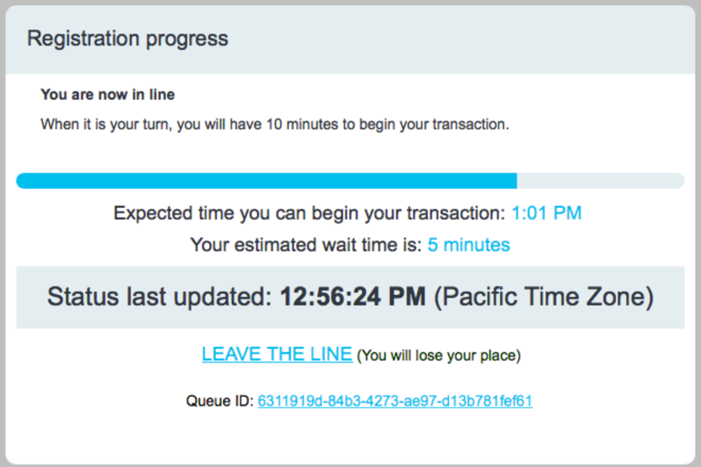Click the "(You will lose your place)" note
Screen dimensions: 701x467
[439, 356]
